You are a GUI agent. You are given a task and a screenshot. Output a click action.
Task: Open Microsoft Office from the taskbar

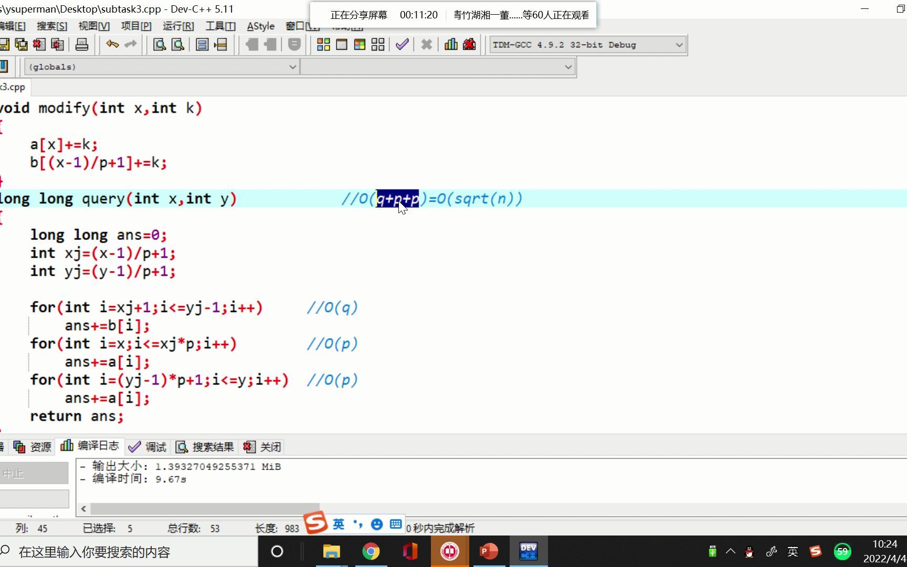[410, 551]
